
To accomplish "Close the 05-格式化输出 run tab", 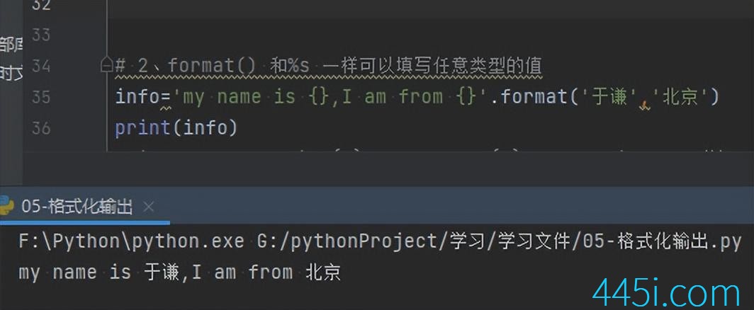I will (x=149, y=207).
